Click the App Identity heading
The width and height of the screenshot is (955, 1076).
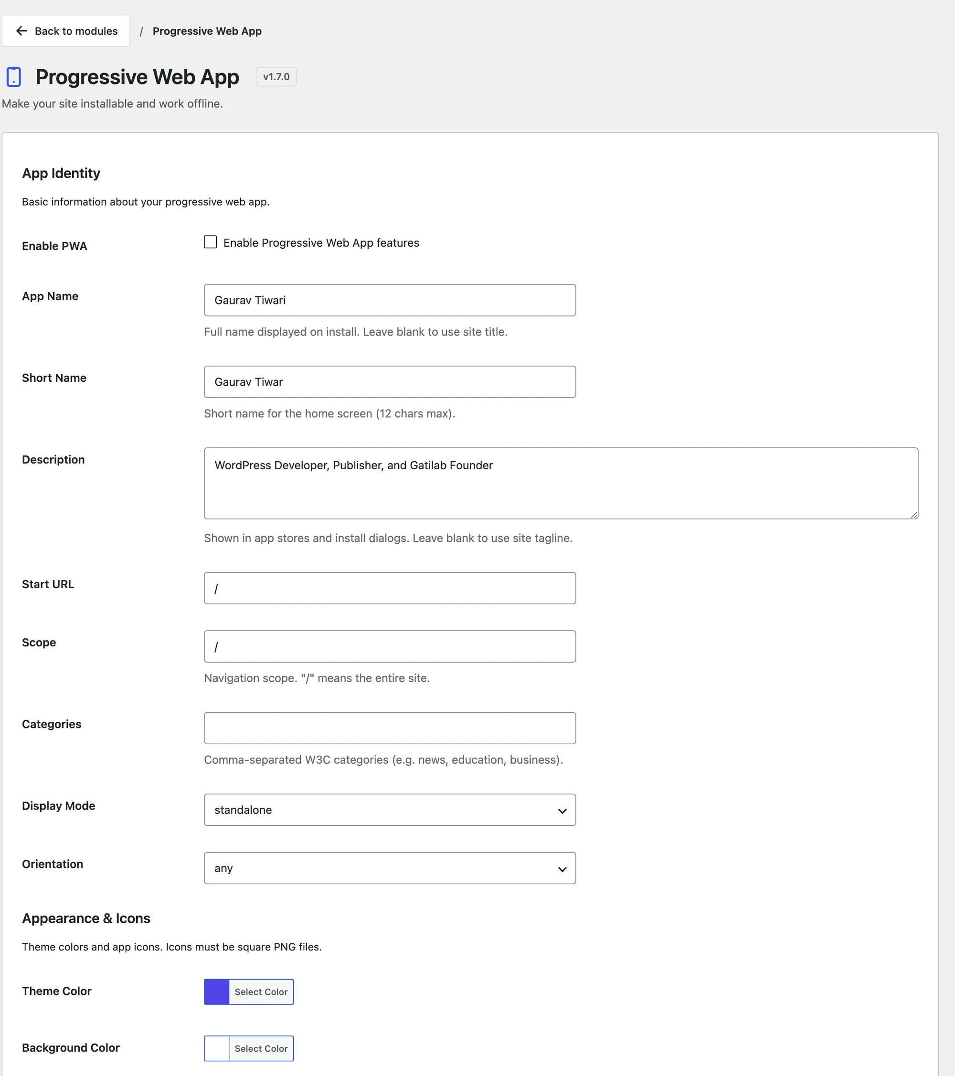(x=61, y=173)
